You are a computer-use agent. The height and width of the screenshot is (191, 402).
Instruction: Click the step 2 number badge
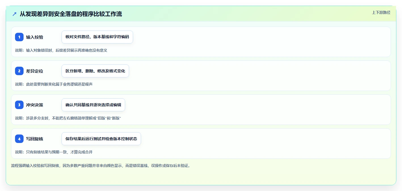click(19, 71)
